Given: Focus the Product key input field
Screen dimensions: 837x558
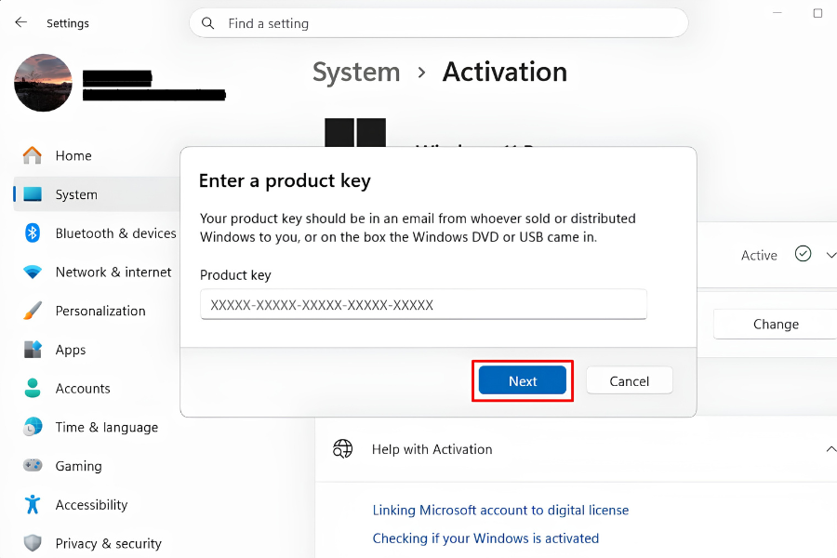Looking at the screenshot, I should click(x=423, y=304).
